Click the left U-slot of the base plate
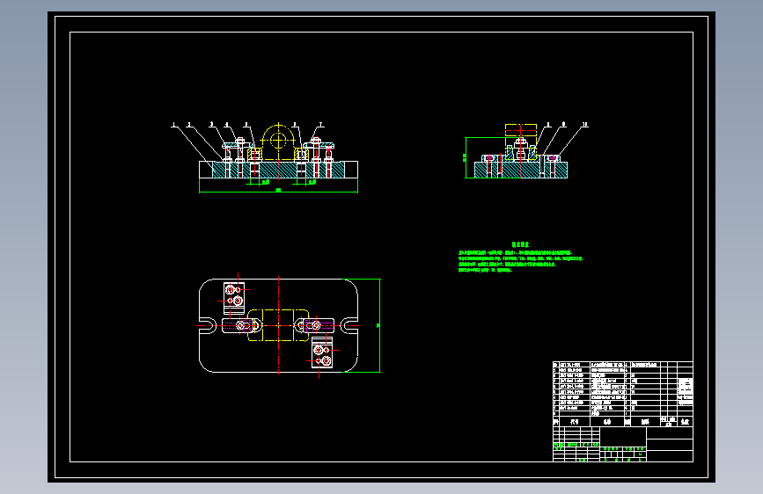763x494 pixels. [208, 325]
